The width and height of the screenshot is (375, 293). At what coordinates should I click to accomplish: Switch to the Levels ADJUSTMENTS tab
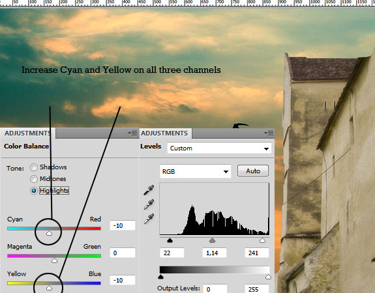point(164,133)
